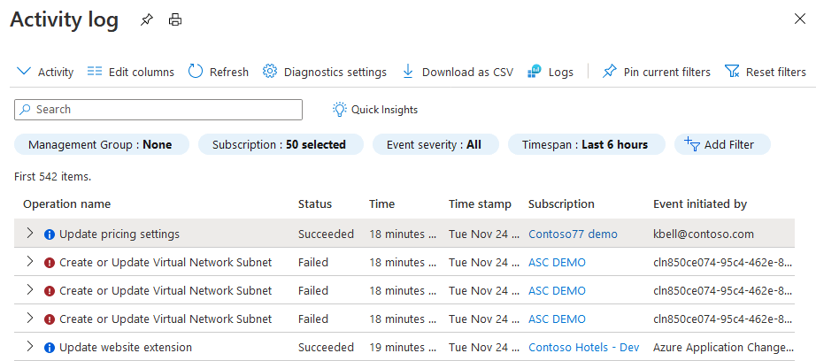Download activity log as CSV
816x361 pixels.
408,72
